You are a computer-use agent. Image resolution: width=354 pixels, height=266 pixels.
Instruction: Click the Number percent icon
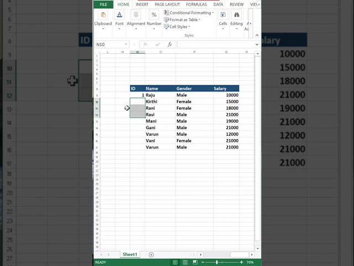click(154, 15)
